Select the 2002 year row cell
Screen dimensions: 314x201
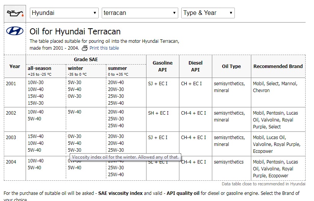(x=11, y=113)
